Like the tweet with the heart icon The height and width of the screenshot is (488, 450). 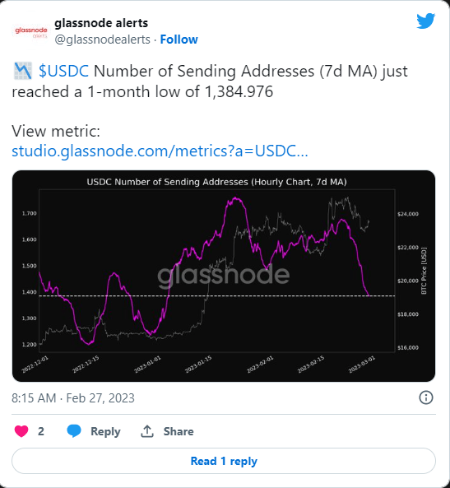[x=21, y=431]
